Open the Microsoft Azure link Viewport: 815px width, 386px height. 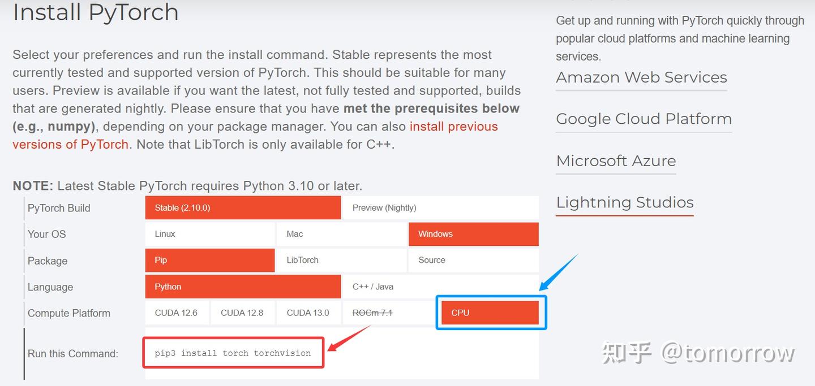tap(616, 161)
